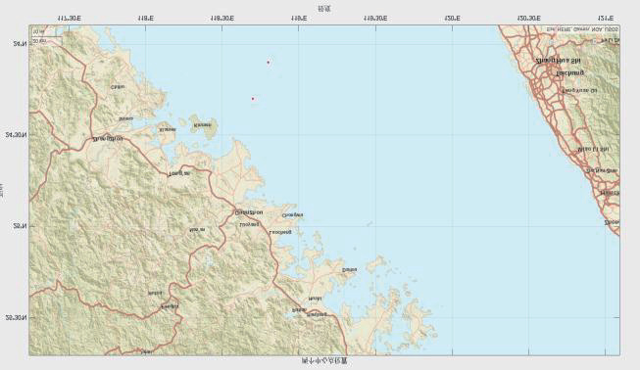This screenshot has height=370, width=640.
Task: Select the Quanzhou city label near the coast
Action: (249, 212)
